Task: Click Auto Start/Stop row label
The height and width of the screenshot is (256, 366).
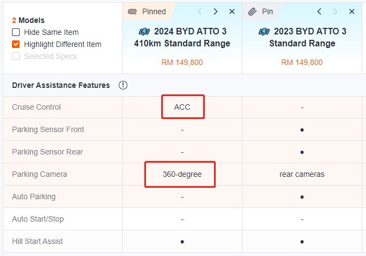Action: (x=38, y=219)
